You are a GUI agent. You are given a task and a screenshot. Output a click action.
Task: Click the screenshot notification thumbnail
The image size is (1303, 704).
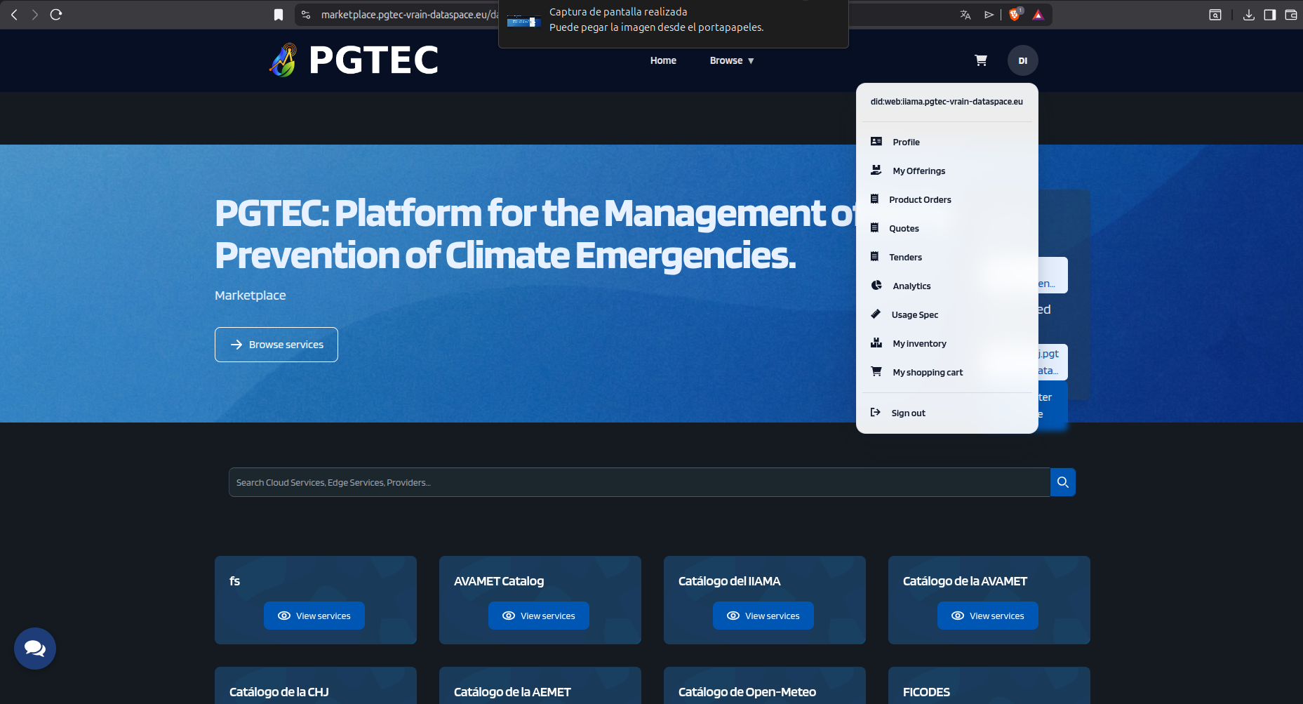(x=523, y=21)
